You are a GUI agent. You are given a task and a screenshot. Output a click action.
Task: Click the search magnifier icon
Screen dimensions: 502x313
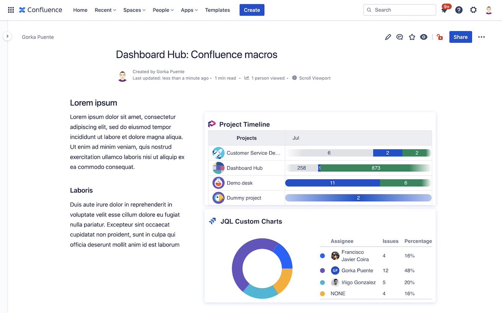[x=369, y=10]
